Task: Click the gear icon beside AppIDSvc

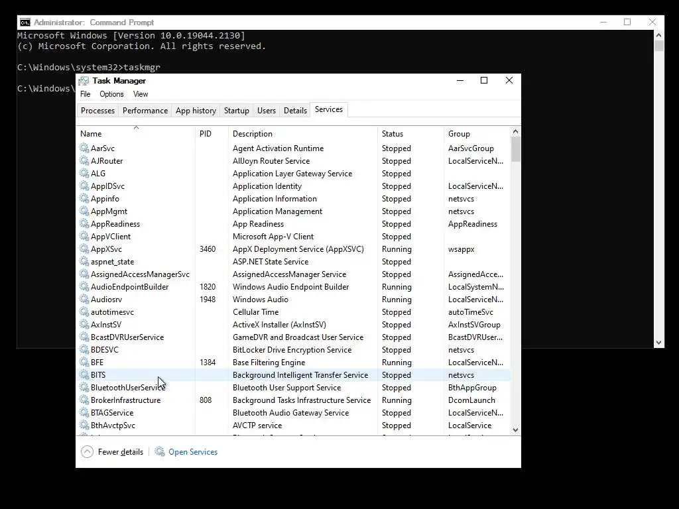Action: coord(84,186)
